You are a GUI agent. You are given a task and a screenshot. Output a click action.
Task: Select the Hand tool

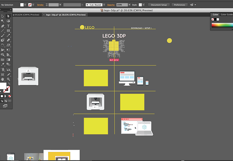point(3,79)
